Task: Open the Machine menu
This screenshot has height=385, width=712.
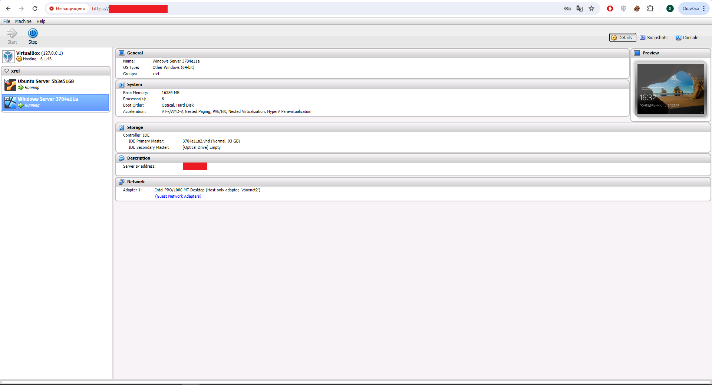Action: [23, 21]
